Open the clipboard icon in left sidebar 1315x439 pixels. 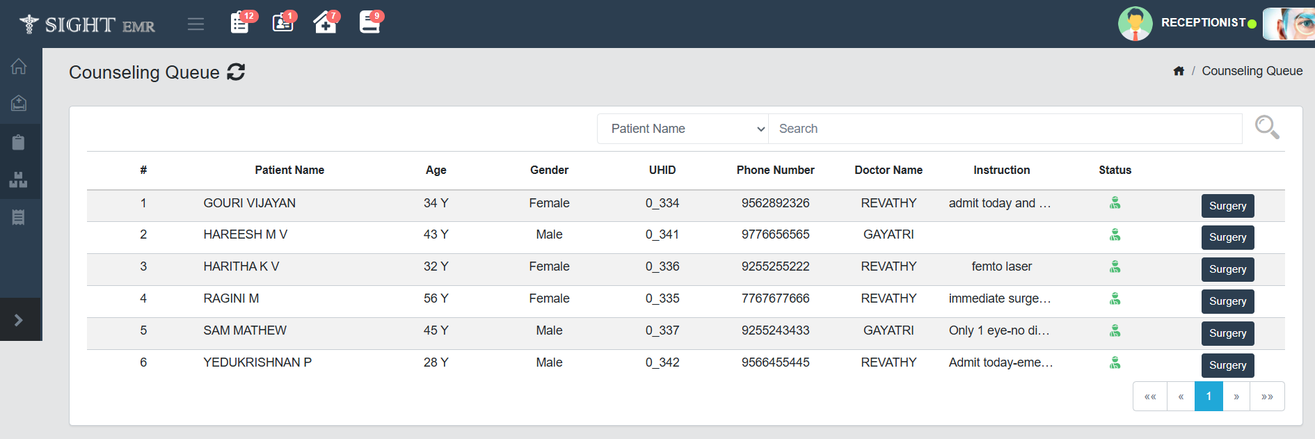click(19, 143)
